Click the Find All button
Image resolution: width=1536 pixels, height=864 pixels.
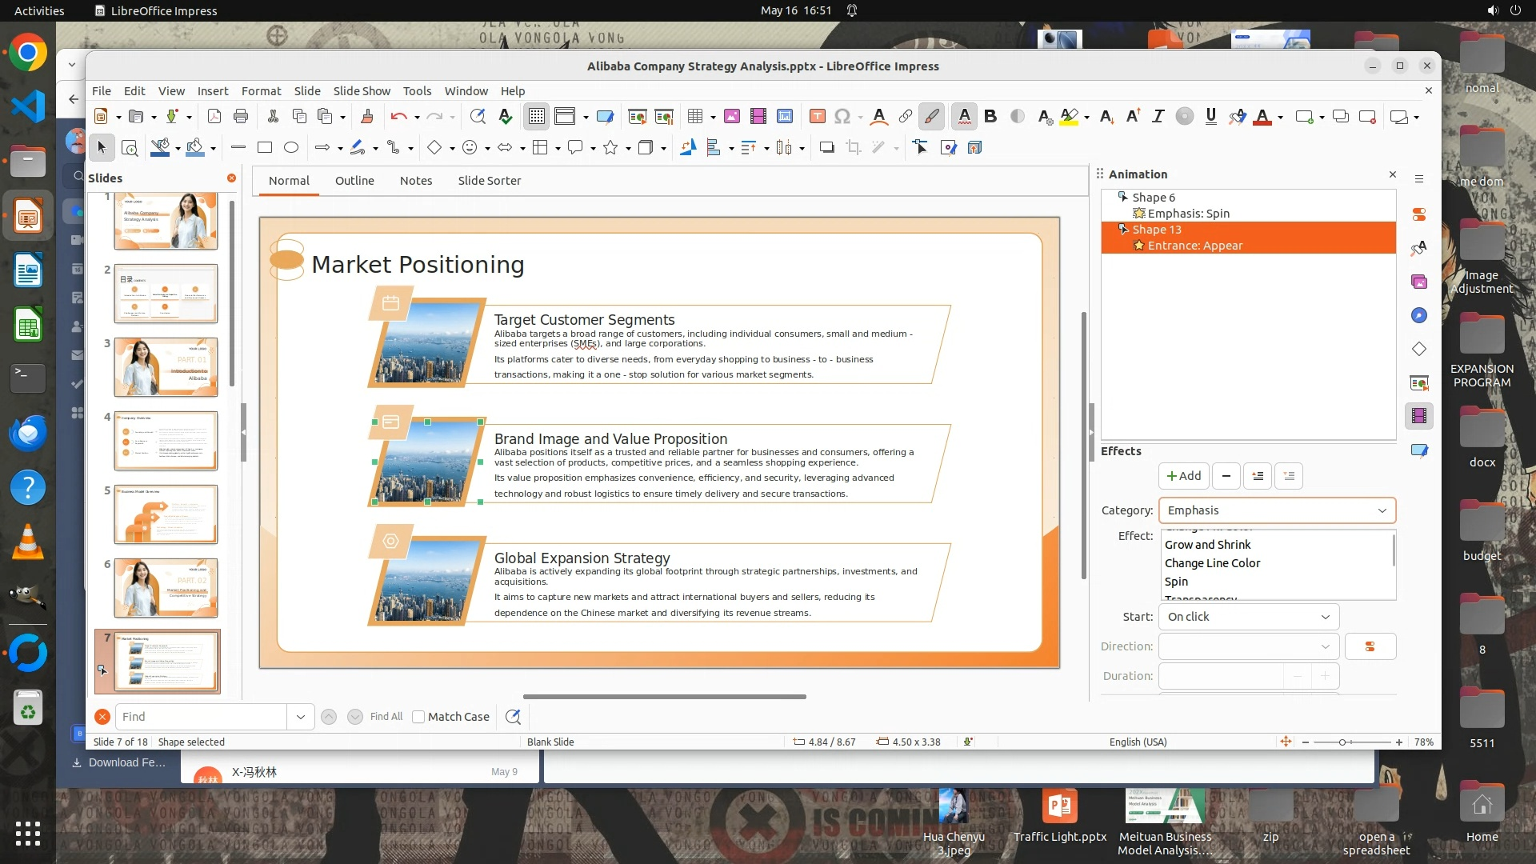[x=386, y=717]
